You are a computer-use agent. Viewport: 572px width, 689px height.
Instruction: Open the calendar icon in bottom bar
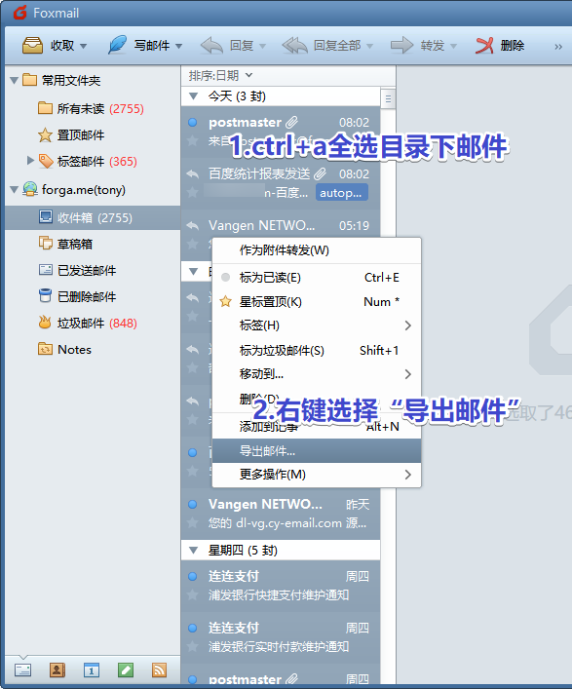[92, 670]
